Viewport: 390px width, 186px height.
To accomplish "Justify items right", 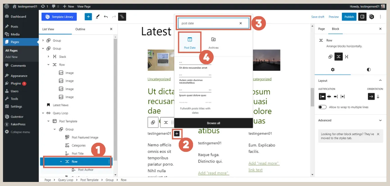I will [x=336, y=97].
